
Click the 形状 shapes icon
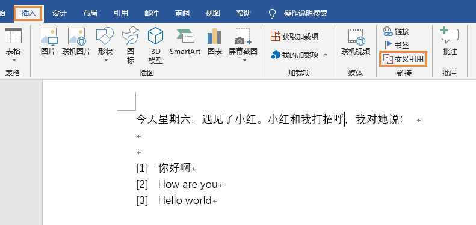click(x=105, y=36)
